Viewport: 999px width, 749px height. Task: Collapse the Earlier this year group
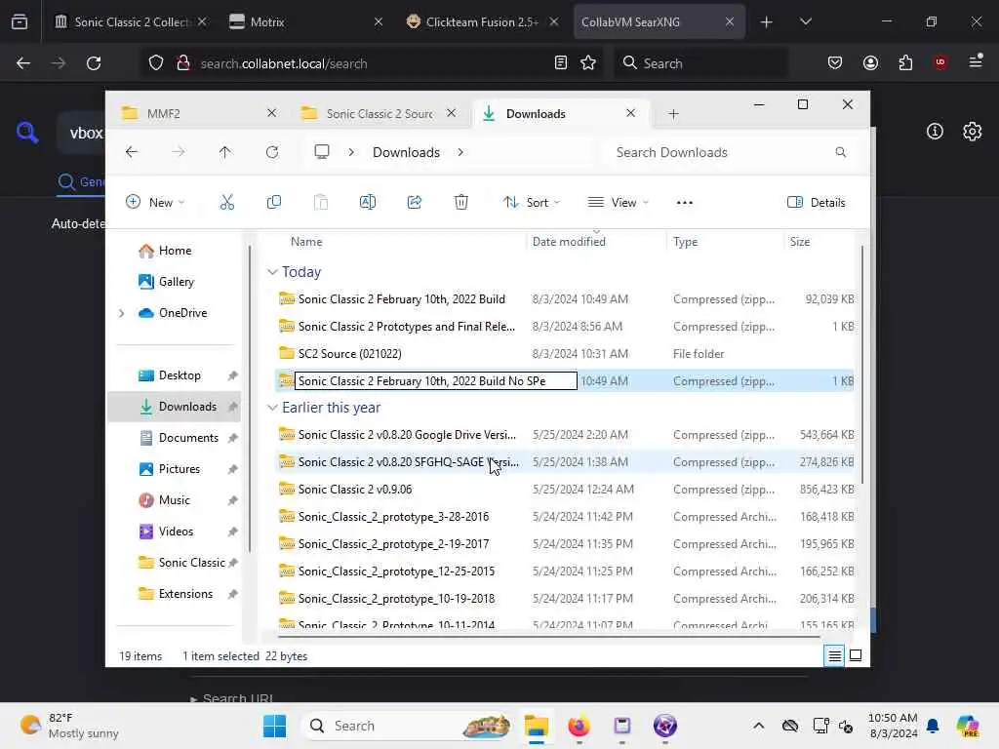(272, 408)
